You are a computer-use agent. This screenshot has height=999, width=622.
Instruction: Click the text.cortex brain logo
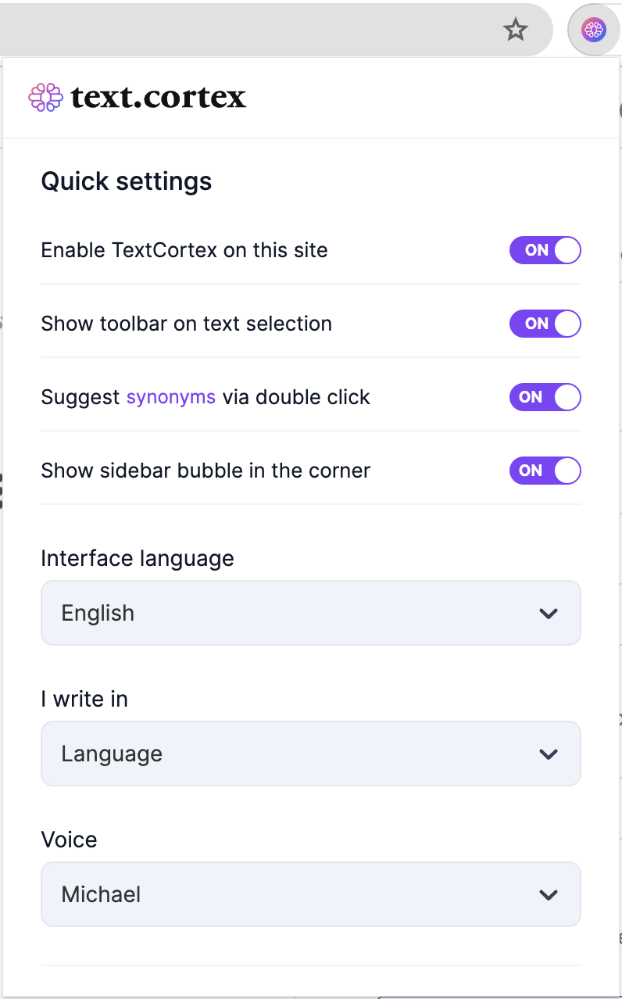tap(45, 97)
